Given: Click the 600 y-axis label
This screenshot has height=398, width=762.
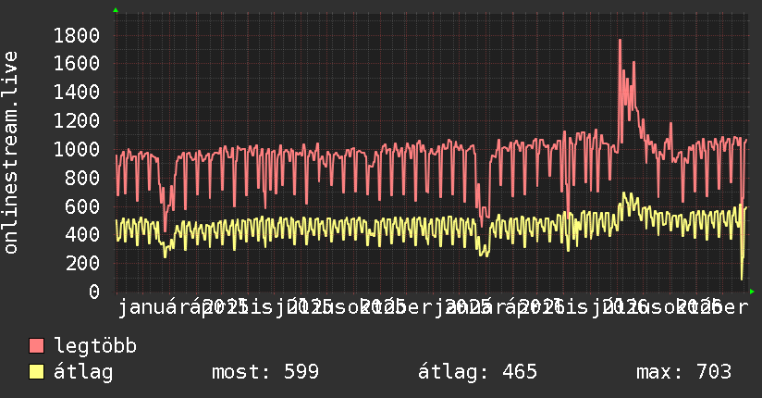Looking at the screenshot, I should (82, 206).
